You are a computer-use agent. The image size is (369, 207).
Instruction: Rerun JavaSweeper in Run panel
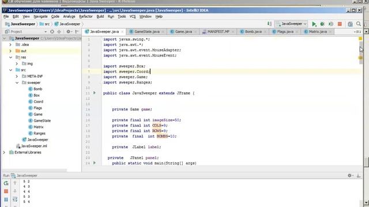6,183
